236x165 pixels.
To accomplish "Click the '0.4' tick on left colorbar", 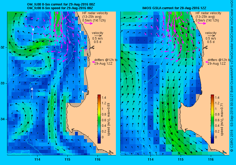I will [x=104, y=126].
